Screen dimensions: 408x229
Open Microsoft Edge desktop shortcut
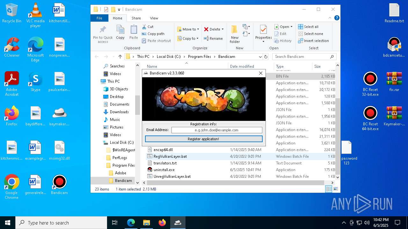pyautogui.click(x=35, y=50)
